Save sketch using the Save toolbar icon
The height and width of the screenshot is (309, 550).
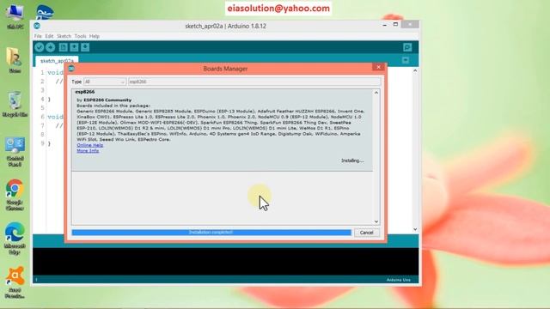[85, 47]
